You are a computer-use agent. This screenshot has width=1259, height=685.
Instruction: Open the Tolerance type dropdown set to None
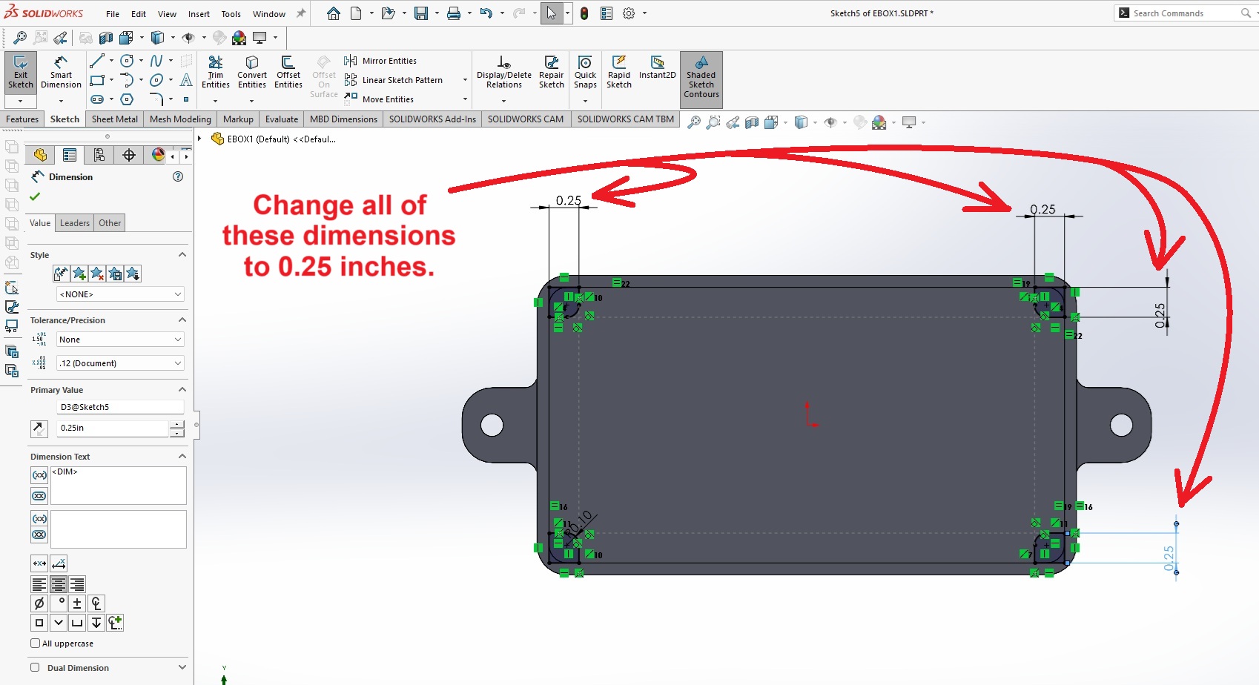(x=120, y=340)
